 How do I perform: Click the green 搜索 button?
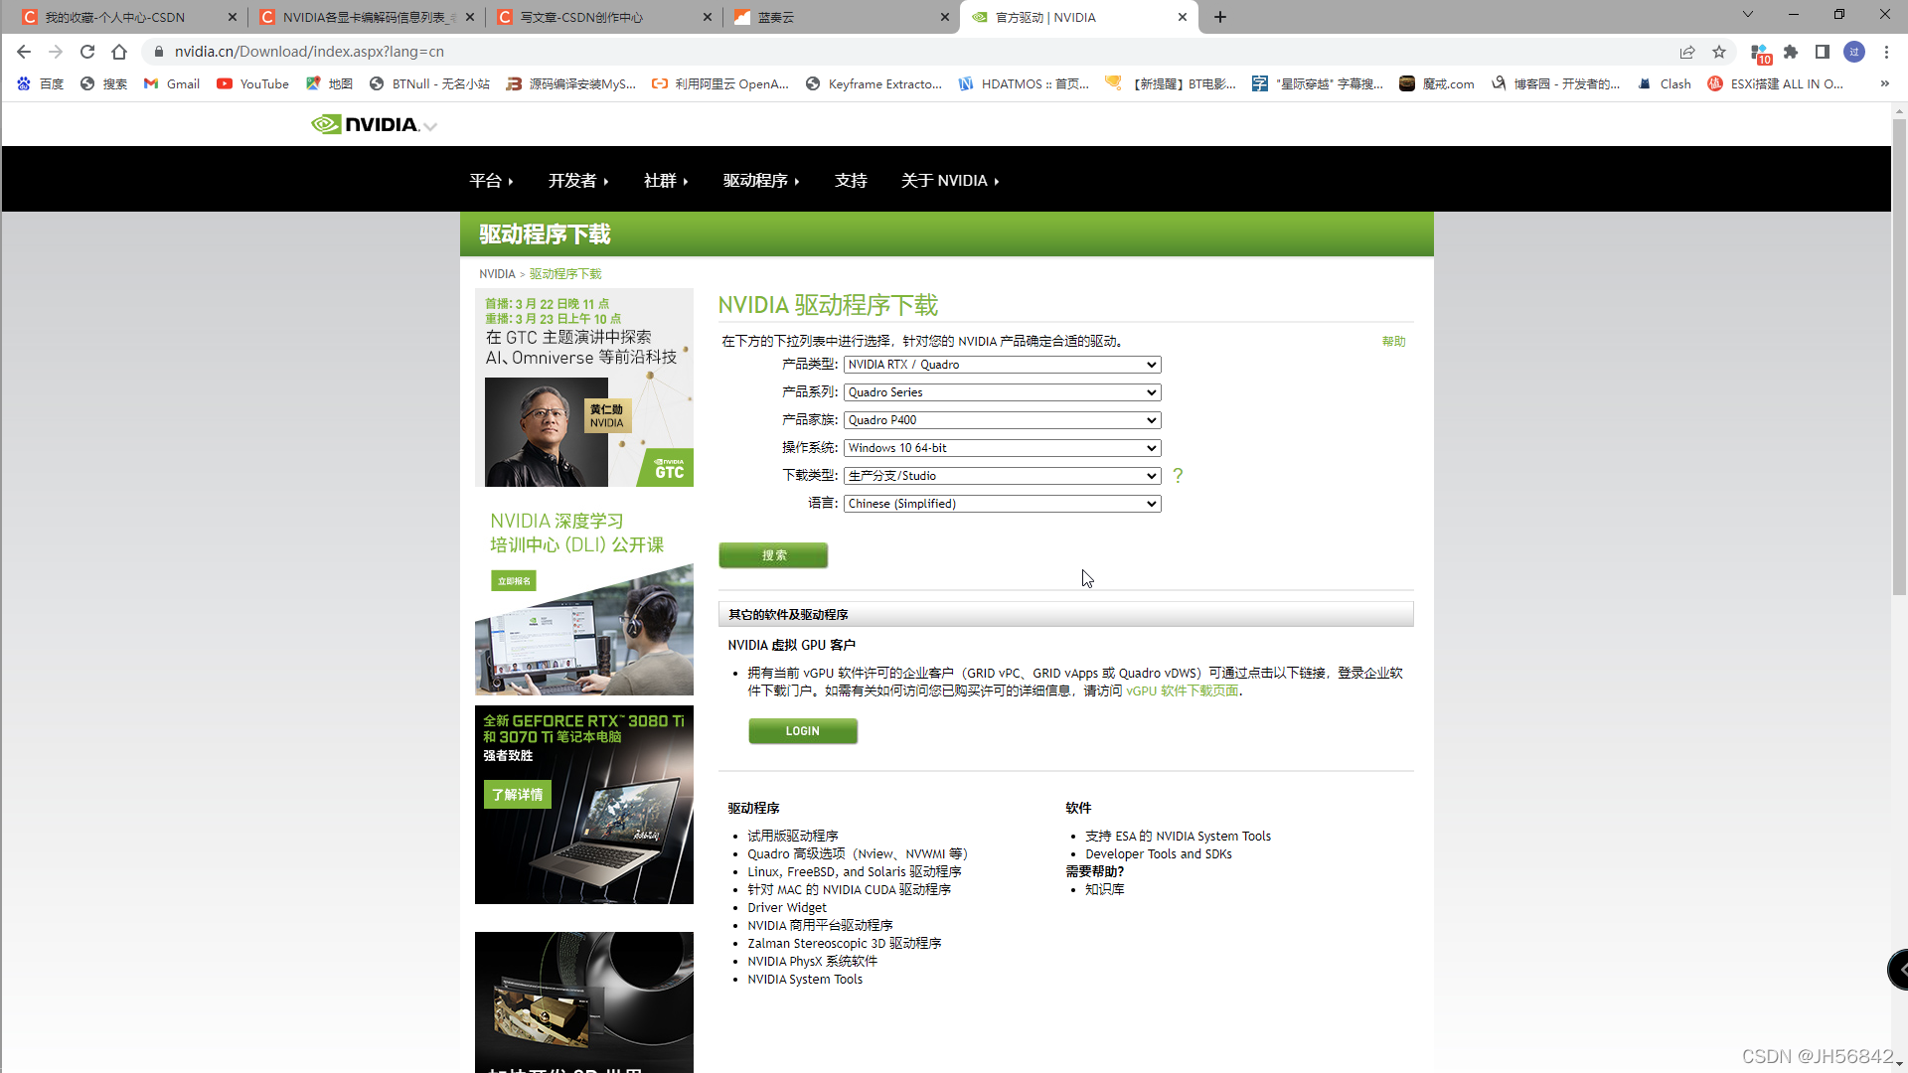tap(773, 555)
